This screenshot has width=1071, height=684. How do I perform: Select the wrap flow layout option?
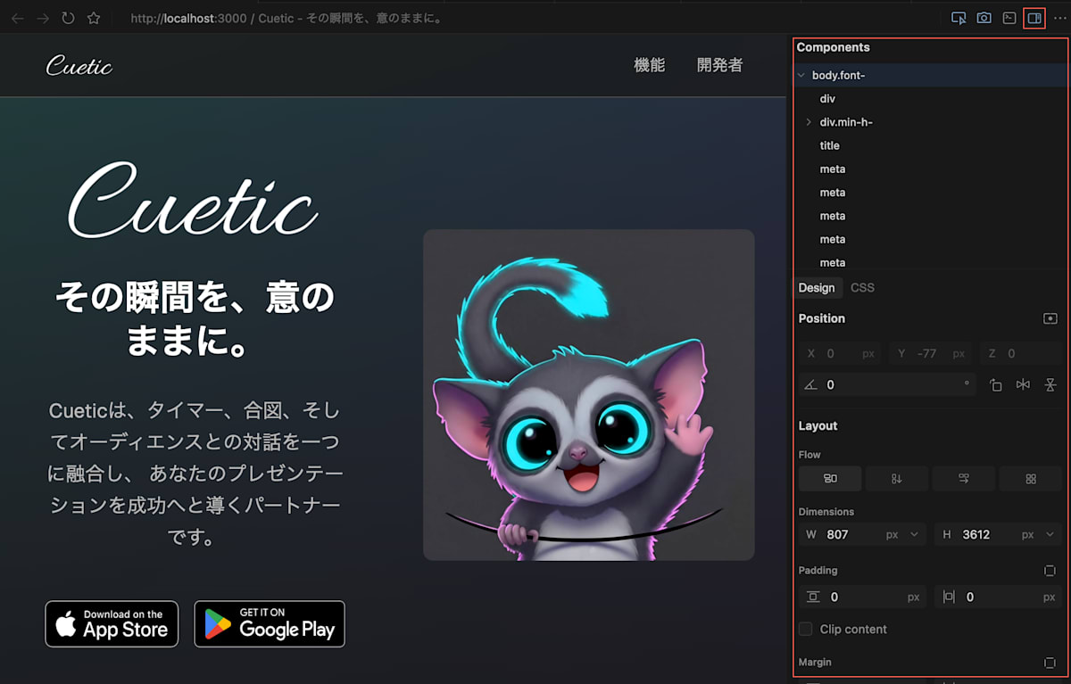(x=964, y=479)
